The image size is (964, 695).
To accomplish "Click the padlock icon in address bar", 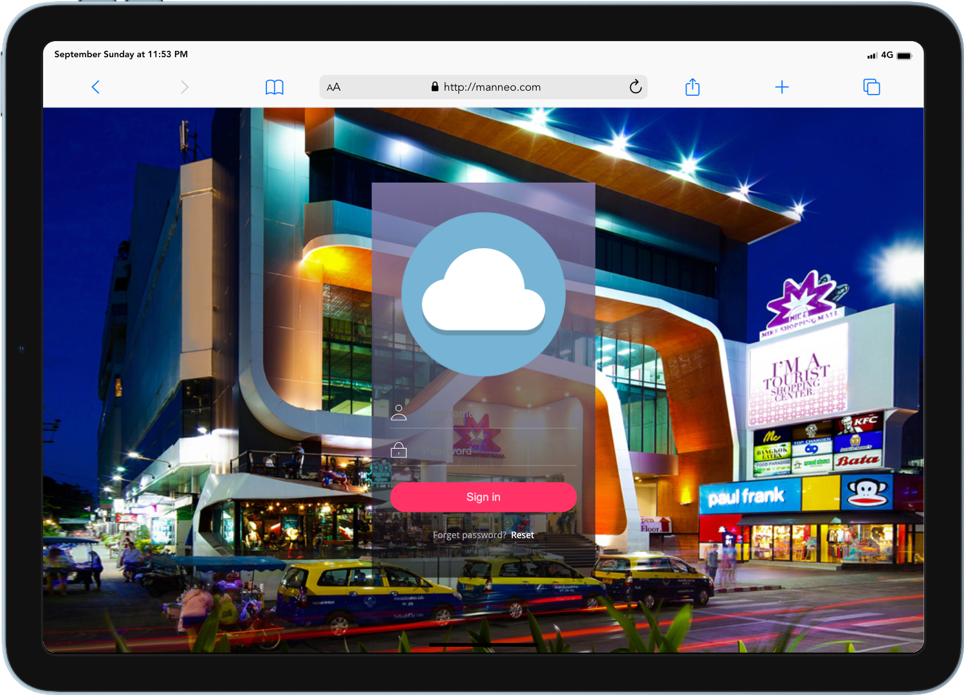I will tap(435, 87).
